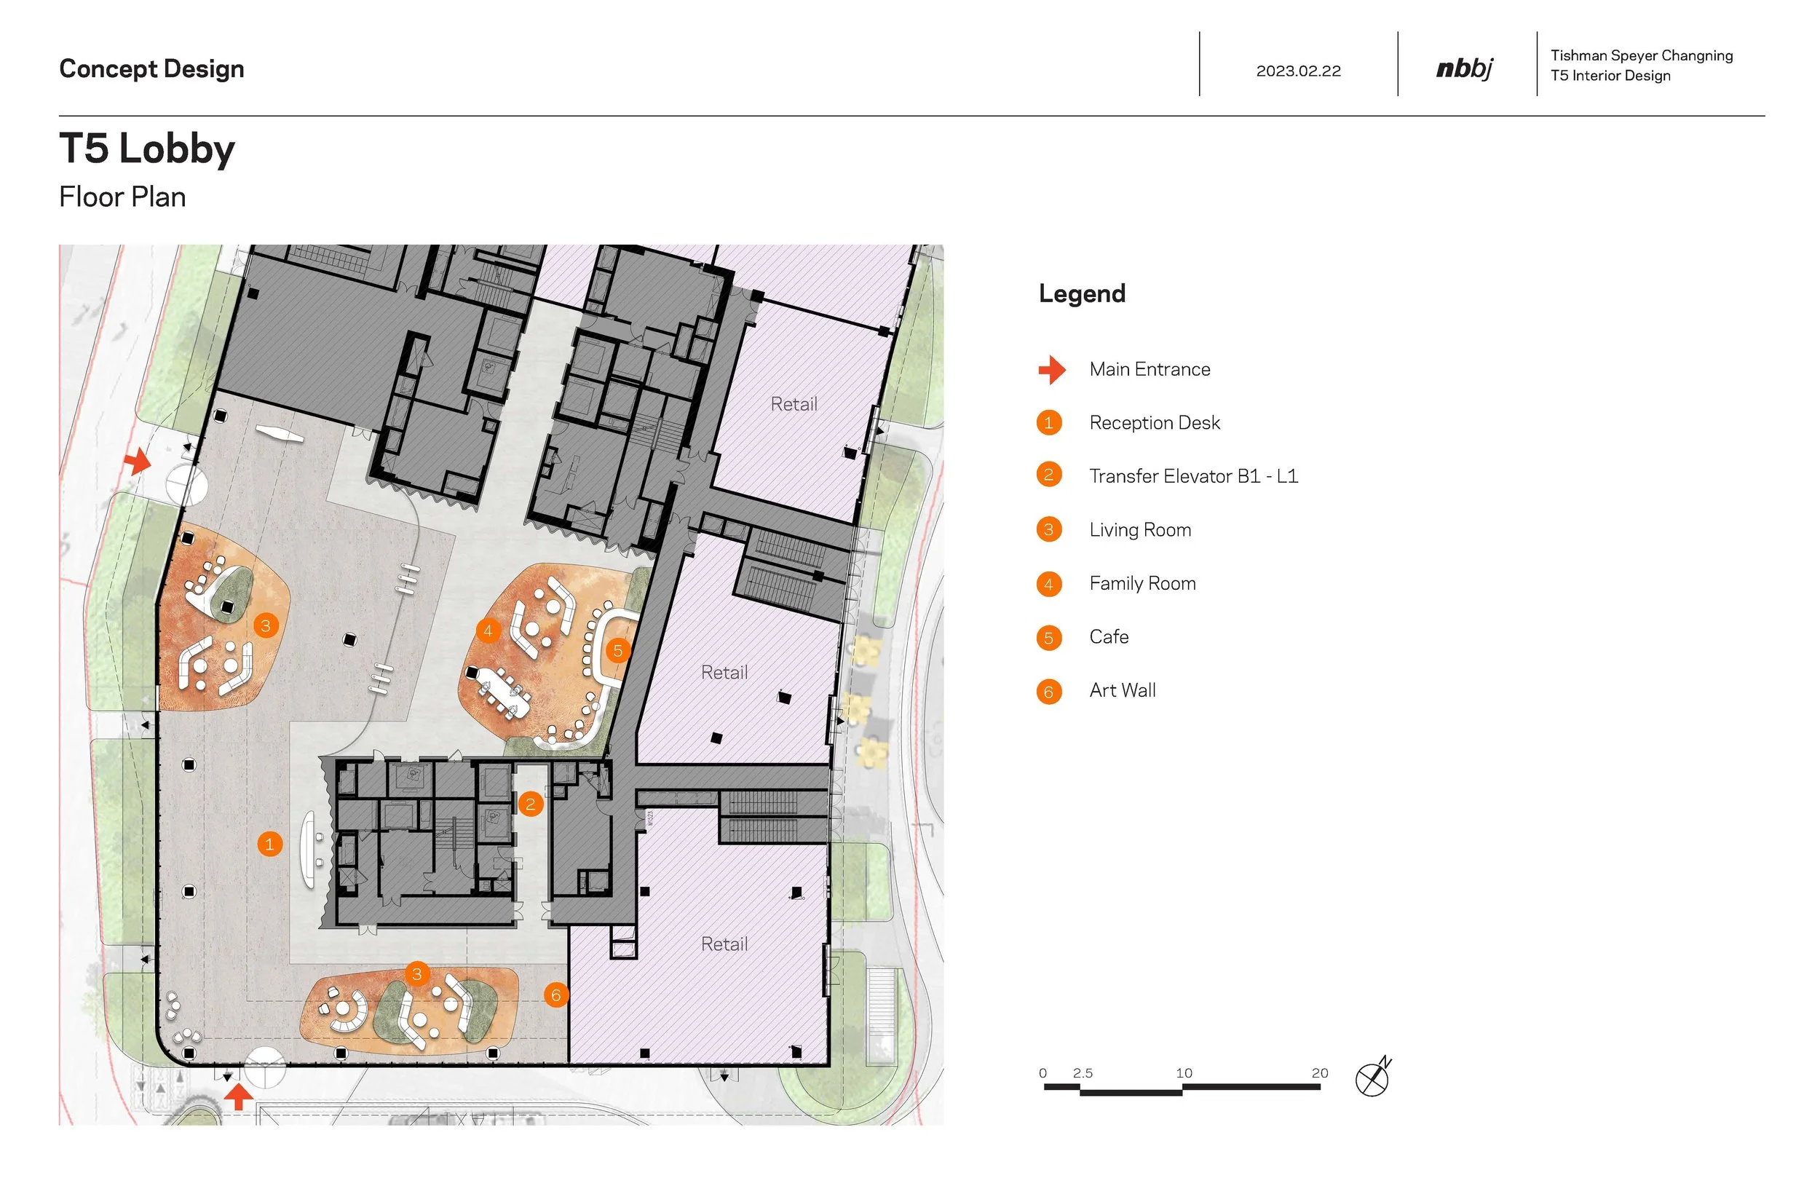The height and width of the screenshot is (1178, 1820).
Task: Click the topmost Retail room label
Action: point(793,404)
